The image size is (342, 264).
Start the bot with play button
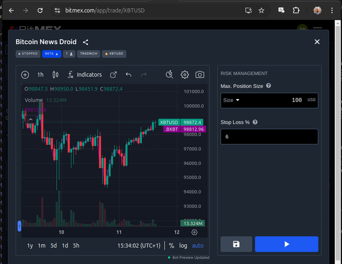(286, 244)
